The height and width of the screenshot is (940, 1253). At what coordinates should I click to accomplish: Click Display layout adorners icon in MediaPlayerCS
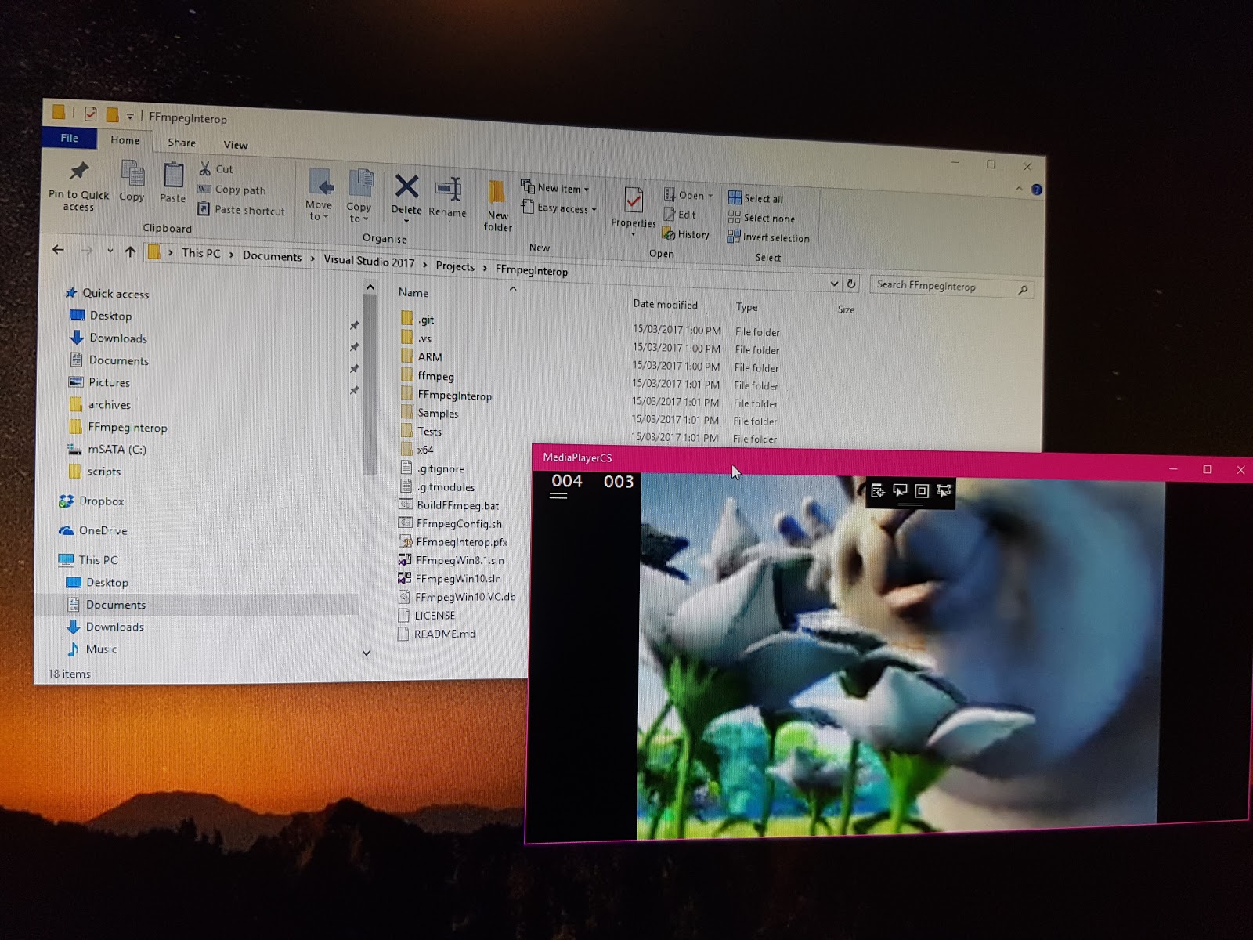[x=922, y=491]
